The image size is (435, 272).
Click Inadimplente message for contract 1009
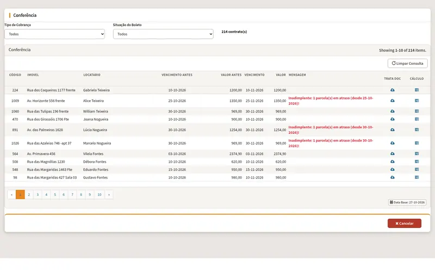pyautogui.click(x=331, y=101)
